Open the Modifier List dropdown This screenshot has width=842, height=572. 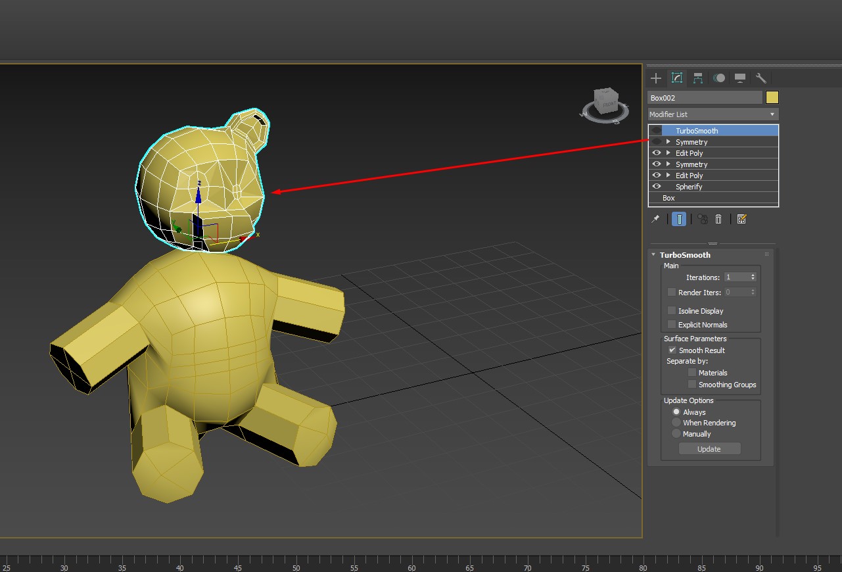(x=713, y=114)
